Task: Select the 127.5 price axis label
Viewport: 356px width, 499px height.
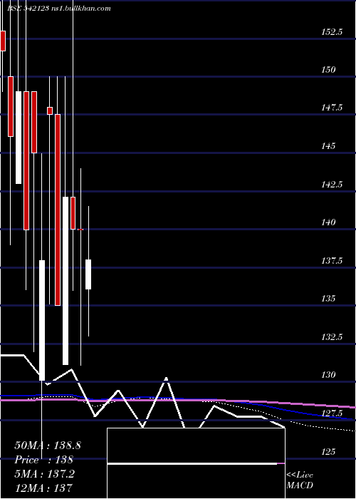Action: (x=332, y=413)
